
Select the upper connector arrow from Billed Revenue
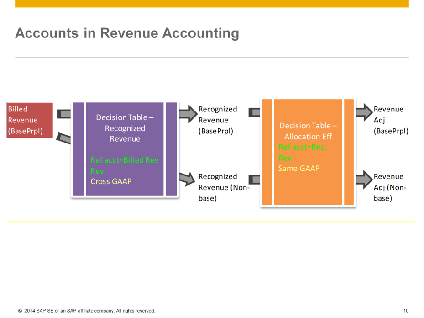click(63, 113)
